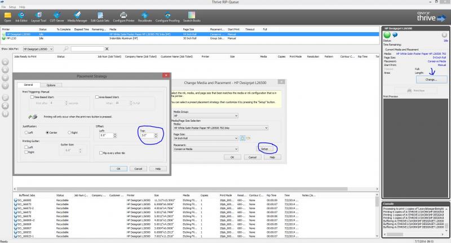Open Edit Quick Sets

[x=100, y=17]
